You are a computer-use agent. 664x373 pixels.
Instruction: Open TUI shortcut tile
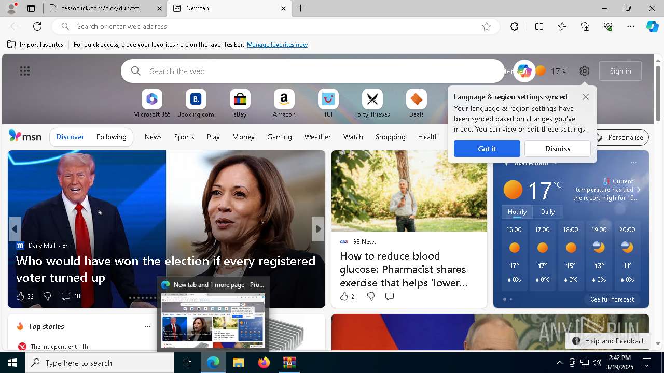pos(328,104)
